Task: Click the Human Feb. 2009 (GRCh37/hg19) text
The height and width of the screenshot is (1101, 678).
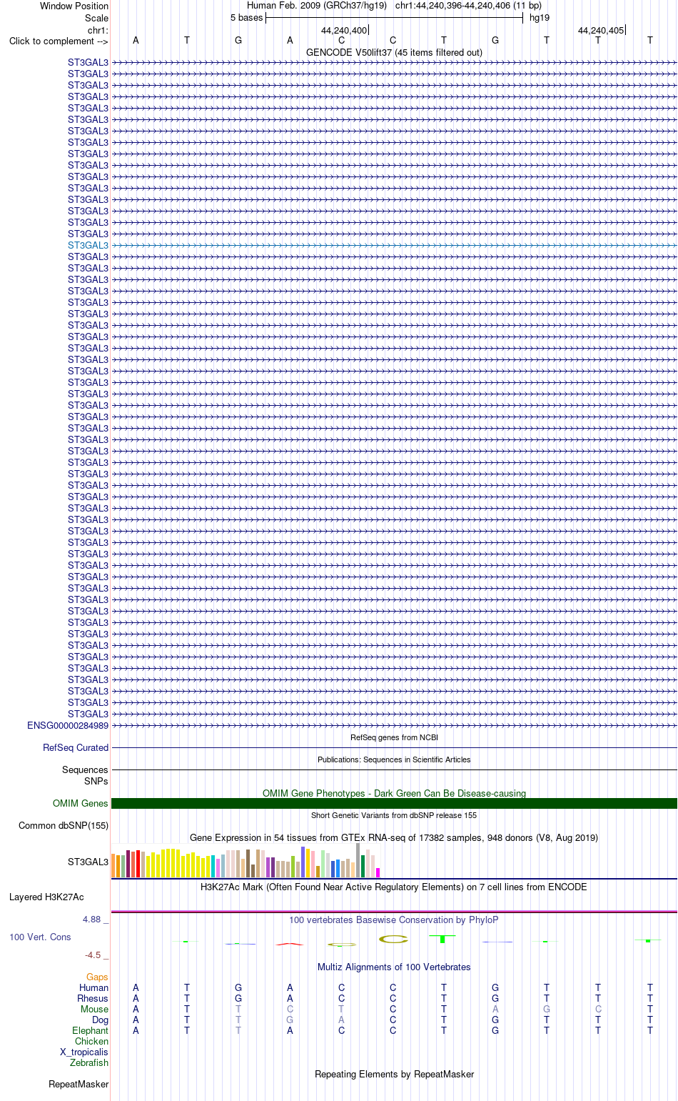Action: tap(317, 6)
